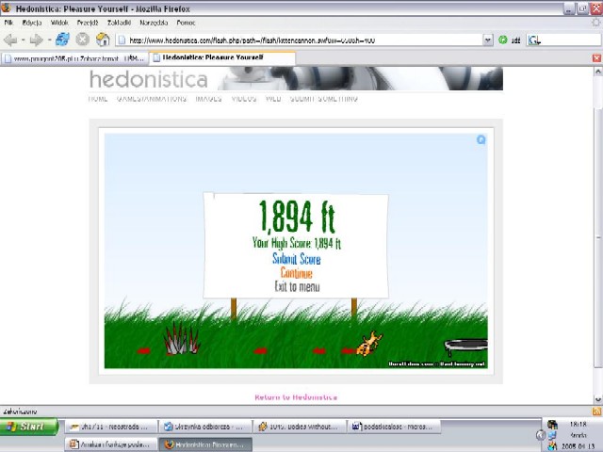Click Submit Score in the game
The height and width of the screenshot is (452, 603).
tap(296, 259)
